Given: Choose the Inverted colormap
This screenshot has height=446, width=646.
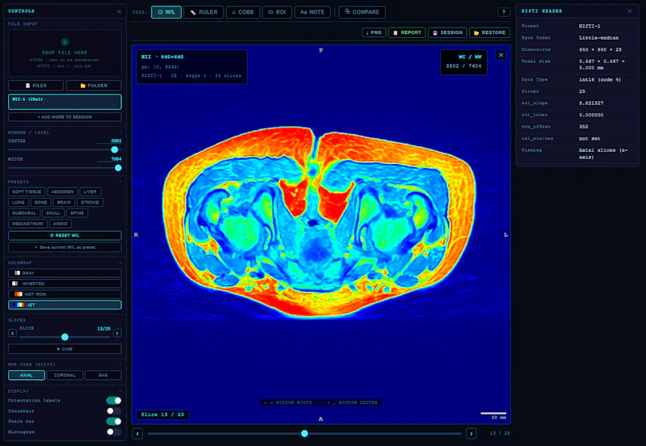Looking at the screenshot, I should tap(65, 284).
